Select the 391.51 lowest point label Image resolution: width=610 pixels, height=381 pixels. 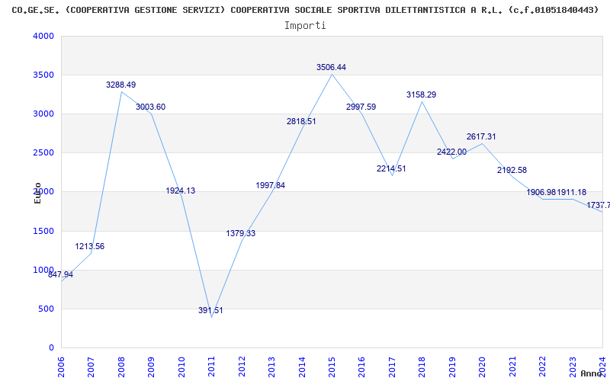[210, 310]
